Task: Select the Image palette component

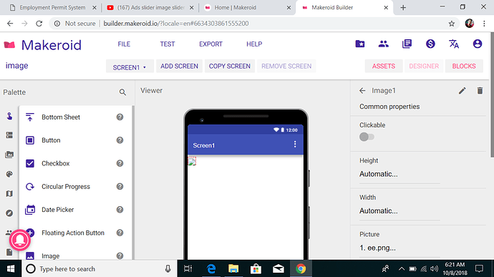Action: point(76,256)
